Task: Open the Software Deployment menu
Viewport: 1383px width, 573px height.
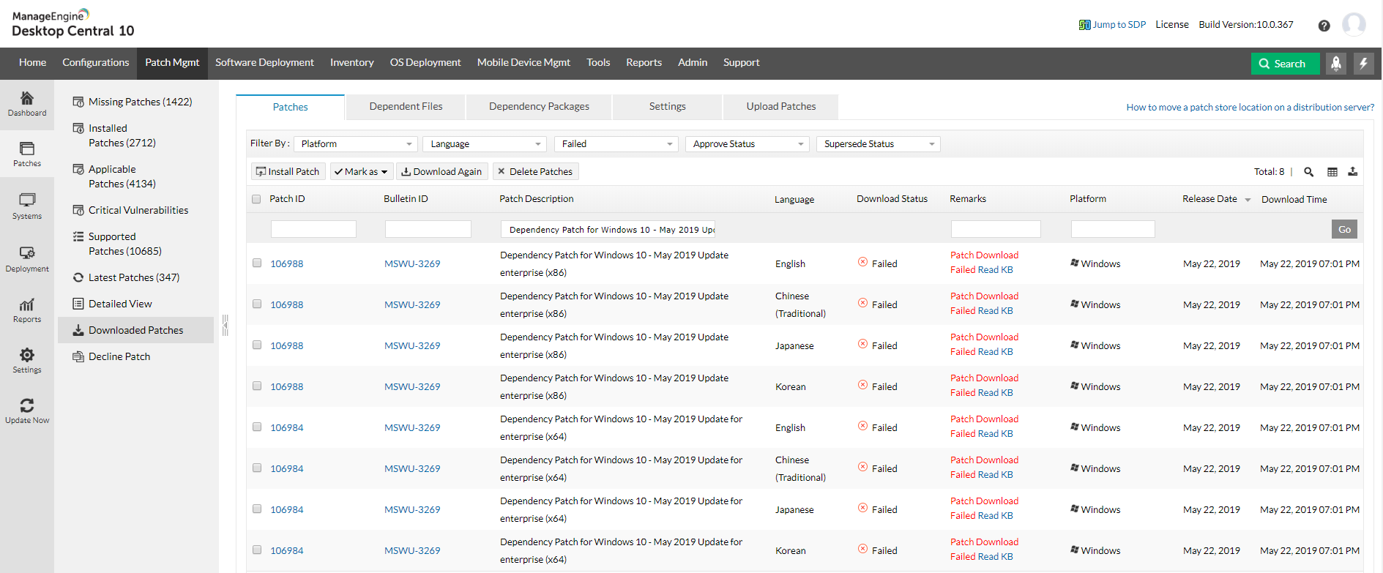Action: (264, 63)
